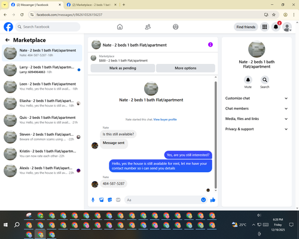This screenshot has height=239, width=299.
Task: Go to Home feed icon
Action: point(120,27)
